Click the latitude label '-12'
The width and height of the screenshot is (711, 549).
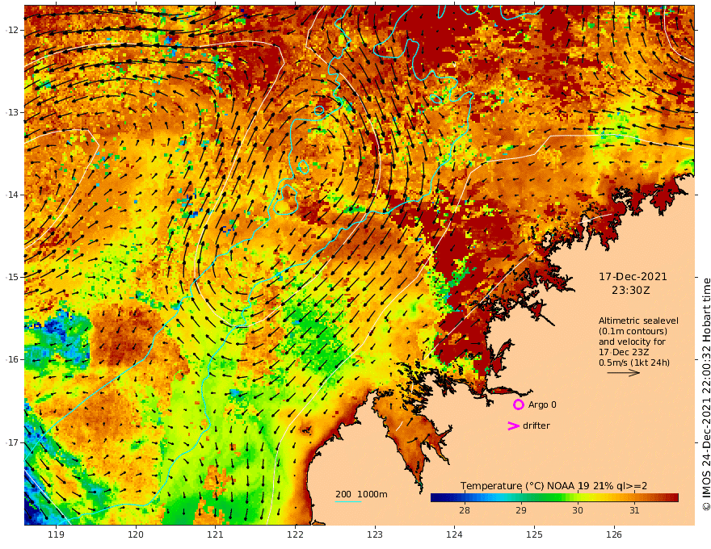pos(12,30)
